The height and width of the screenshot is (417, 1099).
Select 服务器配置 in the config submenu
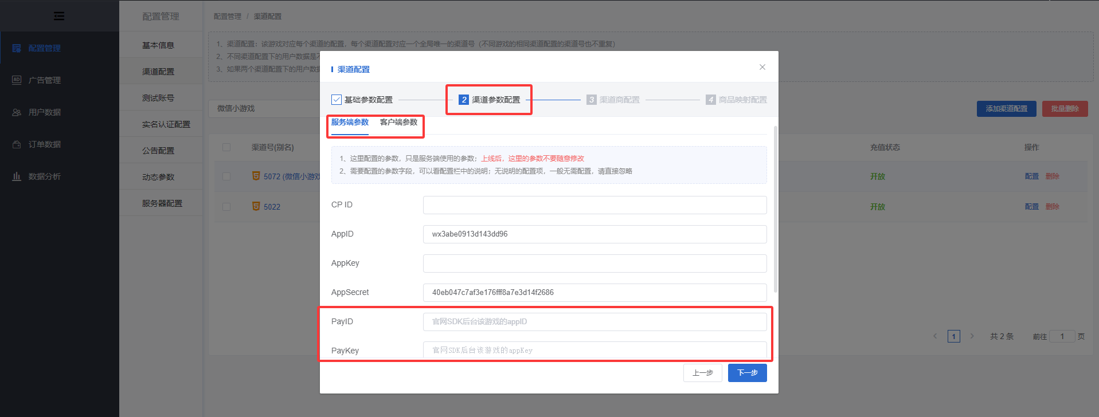point(162,203)
